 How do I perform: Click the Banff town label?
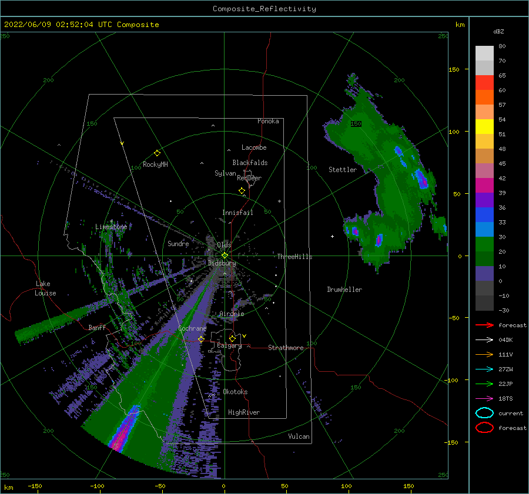97,327
